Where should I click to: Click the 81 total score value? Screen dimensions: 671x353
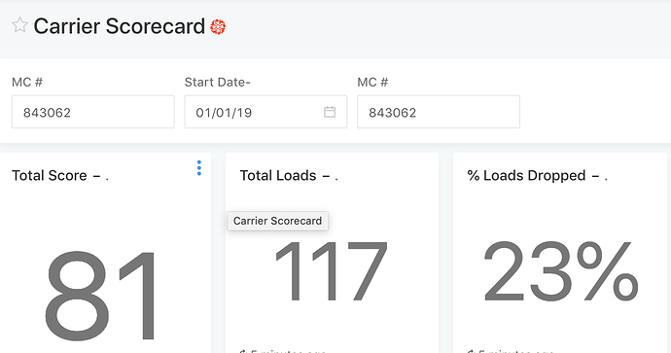pyautogui.click(x=101, y=296)
